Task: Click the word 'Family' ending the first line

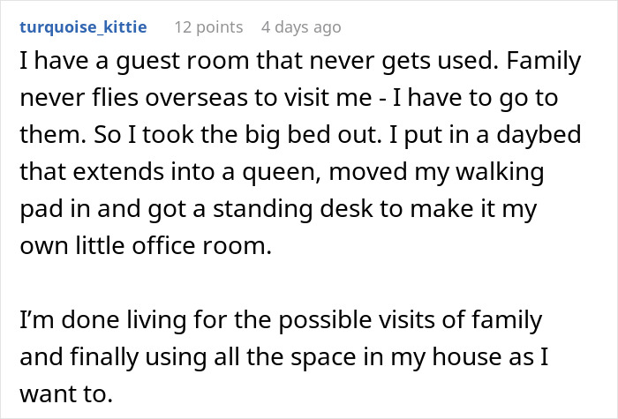Action: click(x=544, y=61)
